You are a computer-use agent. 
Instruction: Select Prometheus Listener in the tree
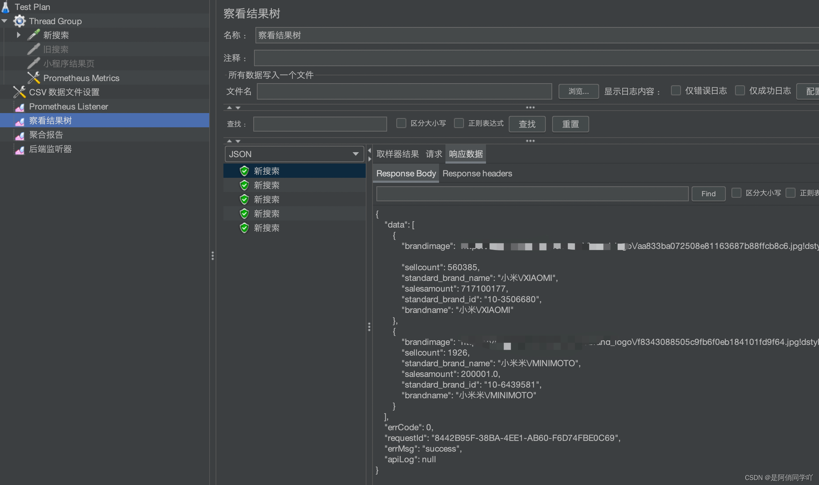(68, 107)
